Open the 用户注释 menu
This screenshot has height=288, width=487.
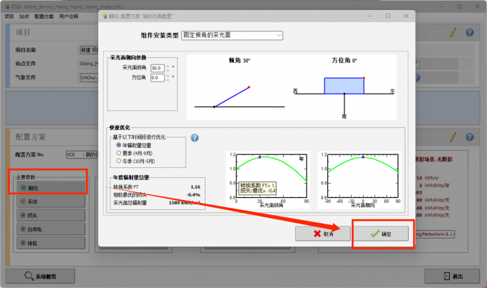pyautogui.click(x=70, y=15)
